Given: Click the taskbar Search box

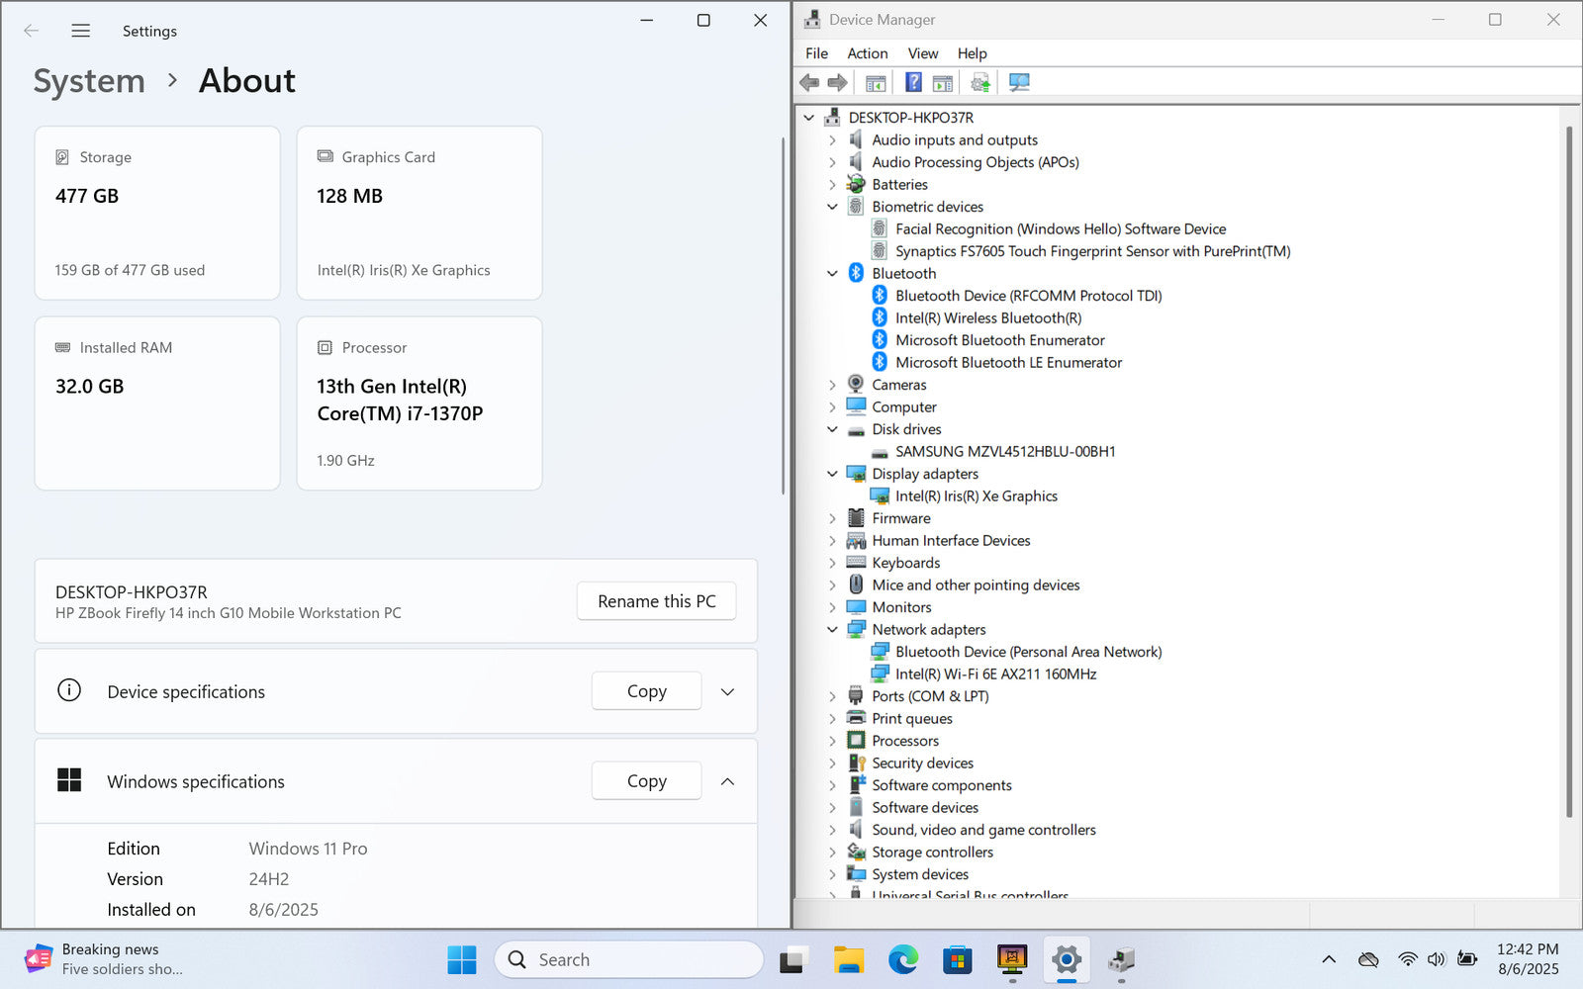Looking at the screenshot, I should [x=629, y=959].
